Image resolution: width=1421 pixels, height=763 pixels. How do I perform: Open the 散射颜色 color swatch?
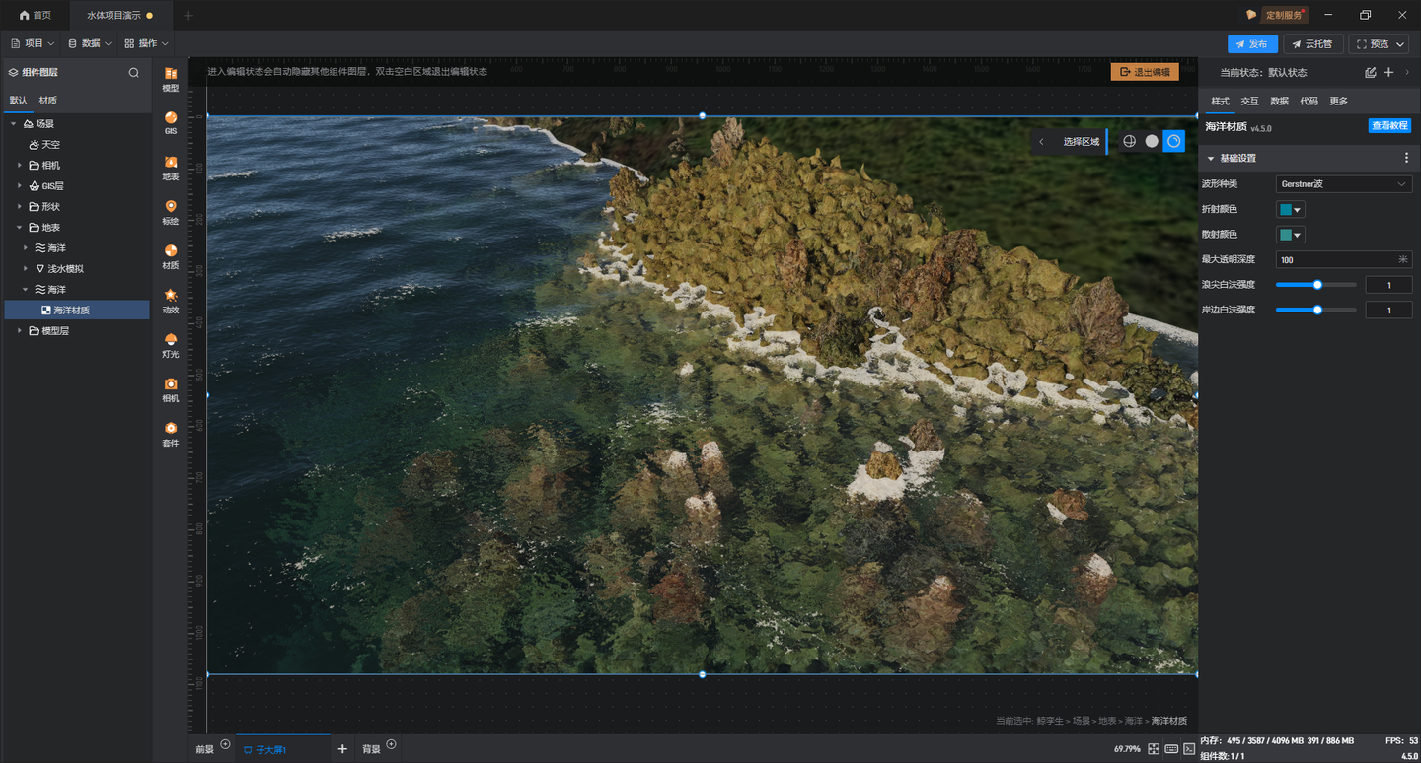(x=1291, y=235)
